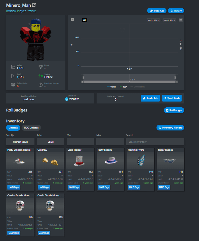The image size is (199, 241).
Task: Open Goldrow item thumbnail
Action: pyautogui.click(x=50, y=161)
